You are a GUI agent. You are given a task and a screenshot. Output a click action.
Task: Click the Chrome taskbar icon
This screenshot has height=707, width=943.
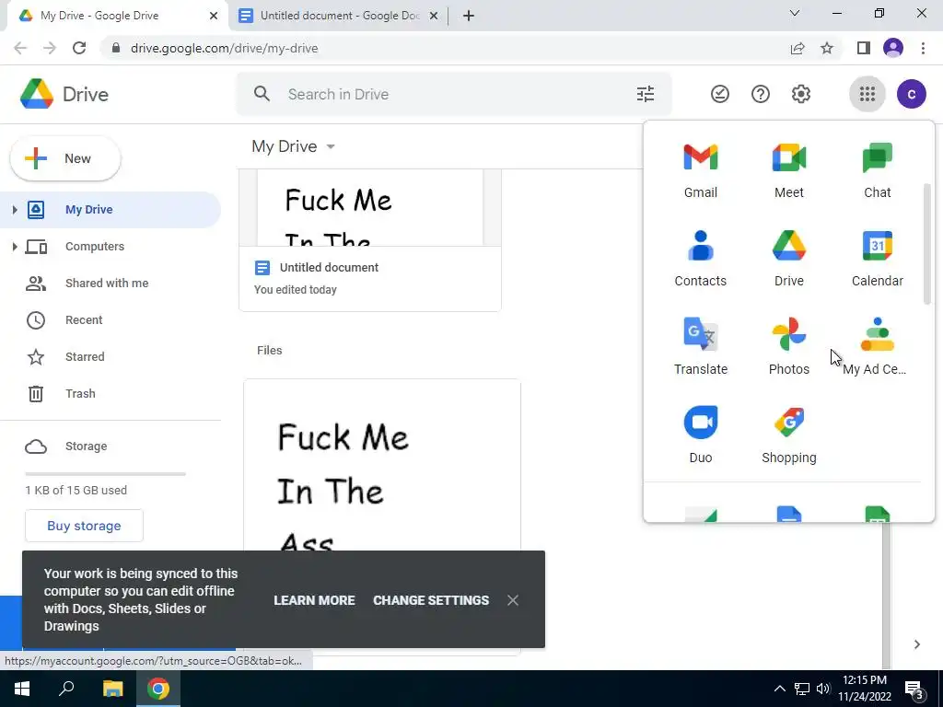pyautogui.click(x=158, y=689)
